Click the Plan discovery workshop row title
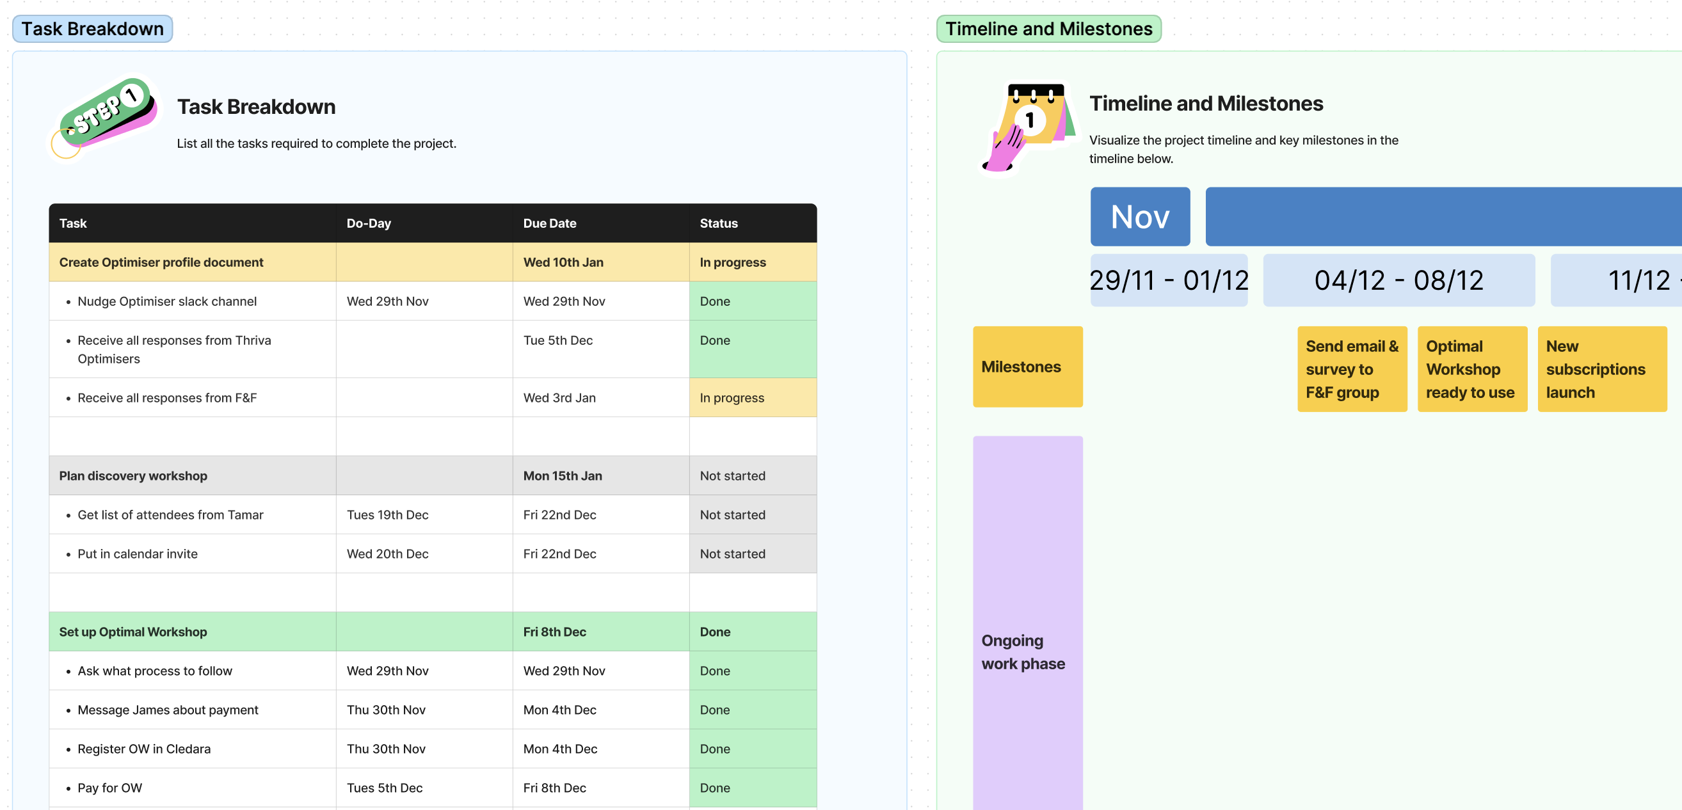 pos(133,476)
